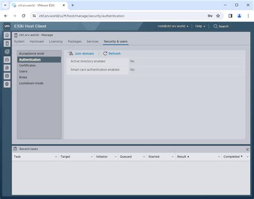254x199 pixels.
Task: Sort by the Target column header
Action: pyautogui.click(x=65, y=157)
